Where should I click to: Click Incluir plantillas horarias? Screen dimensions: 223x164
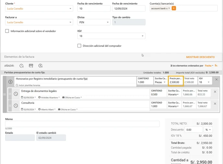point(28,85)
